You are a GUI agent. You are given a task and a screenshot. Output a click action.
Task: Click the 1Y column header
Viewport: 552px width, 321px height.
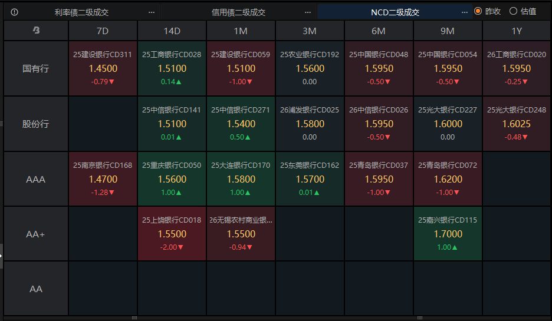point(517,31)
